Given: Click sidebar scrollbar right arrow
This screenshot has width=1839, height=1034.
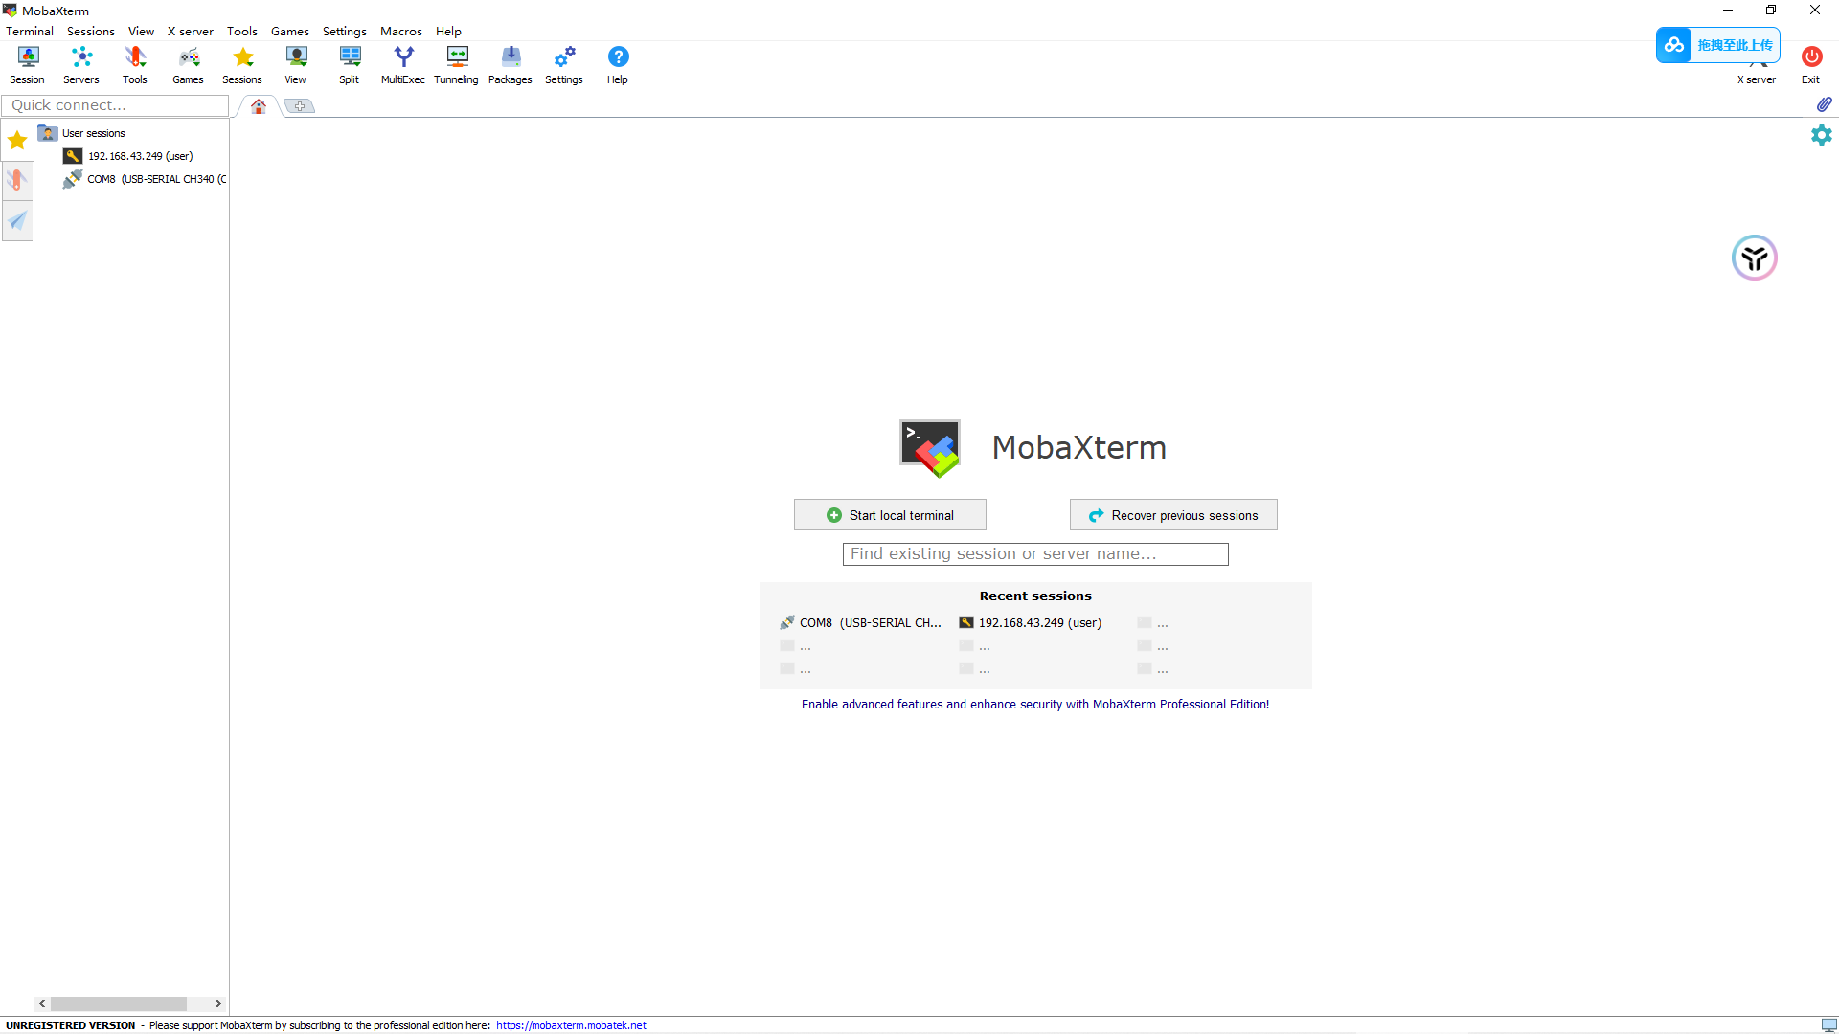Looking at the screenshot, I should pos(218,1004).
